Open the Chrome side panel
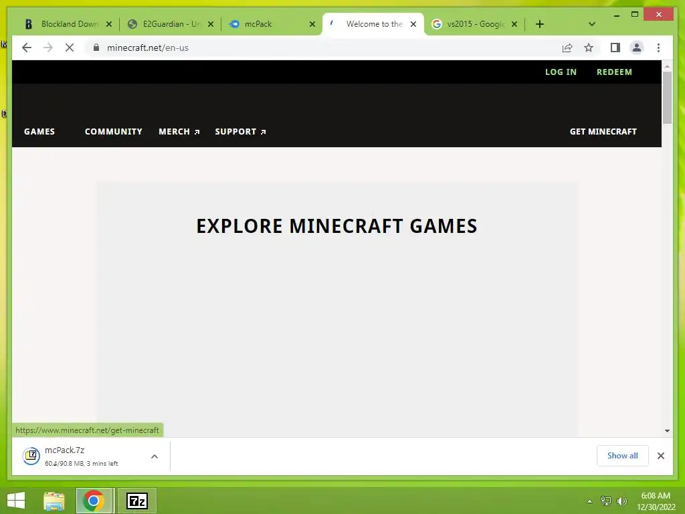Image resolution: width=685 pixels, height=514 pixels. point(615,48)
